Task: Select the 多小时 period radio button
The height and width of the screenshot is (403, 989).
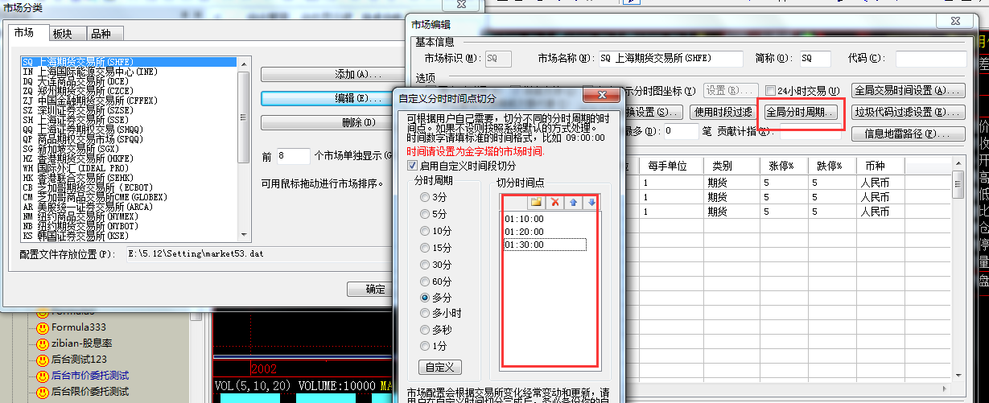Action: pyautogui.click(x=425, y=314)
